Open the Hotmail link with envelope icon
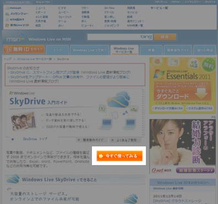 tap(13, 8)
